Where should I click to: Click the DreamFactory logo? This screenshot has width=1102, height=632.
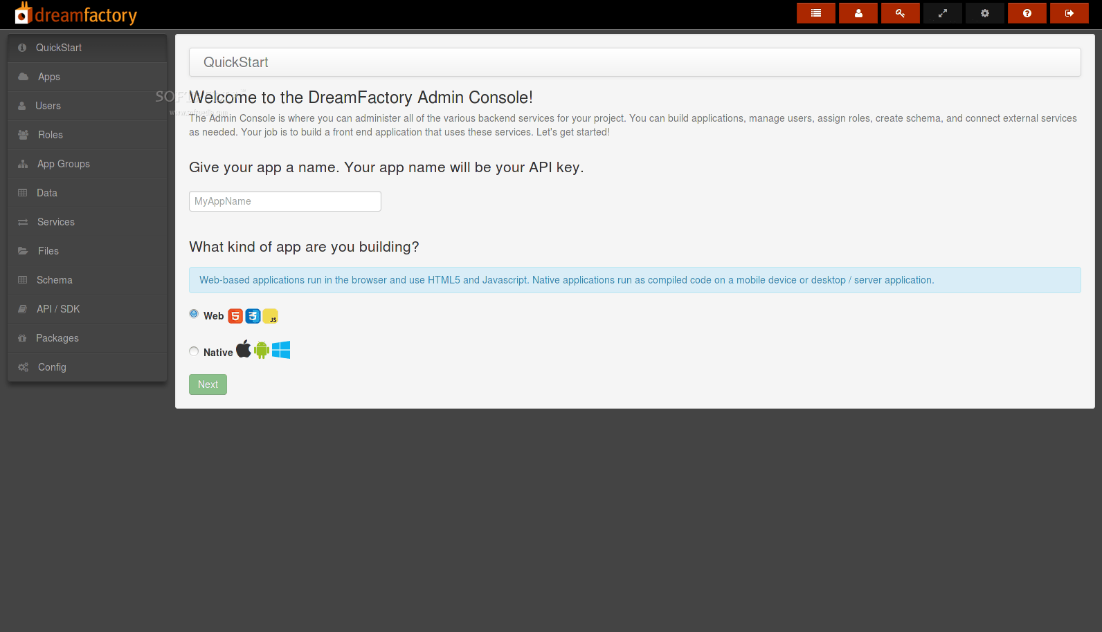click(x=76, y=14)
